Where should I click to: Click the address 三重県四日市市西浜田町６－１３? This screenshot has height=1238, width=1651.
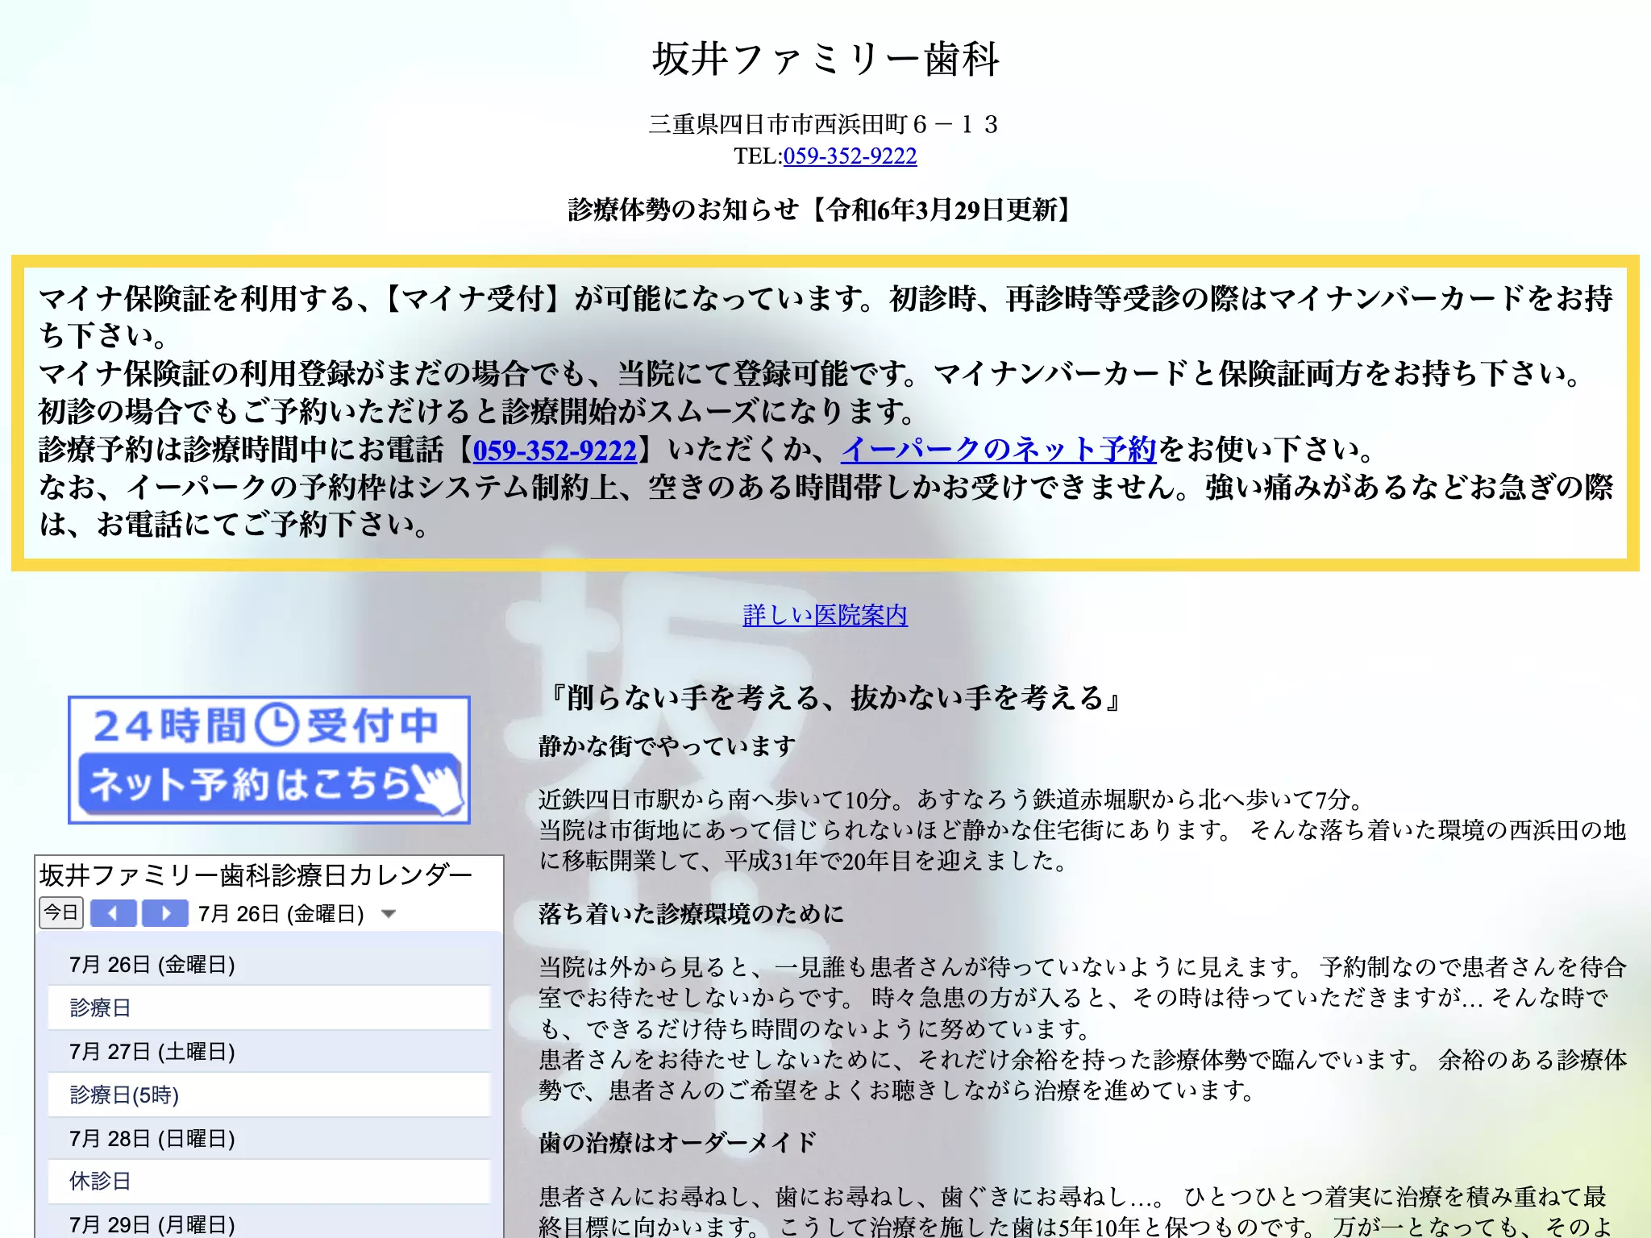click(825, 124)
